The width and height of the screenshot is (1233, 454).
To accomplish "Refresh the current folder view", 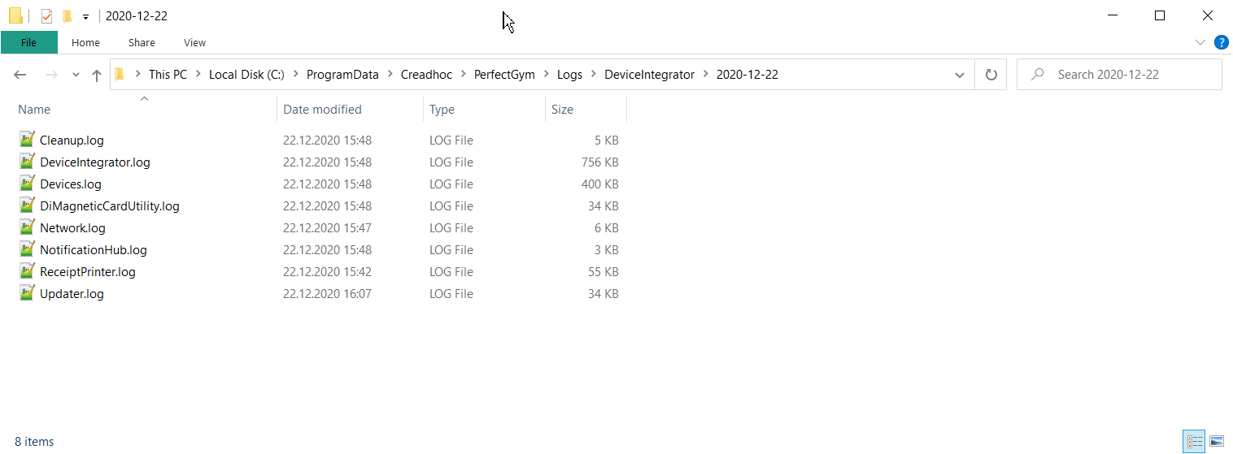I will pyautogui.click(x=991, y=75).
